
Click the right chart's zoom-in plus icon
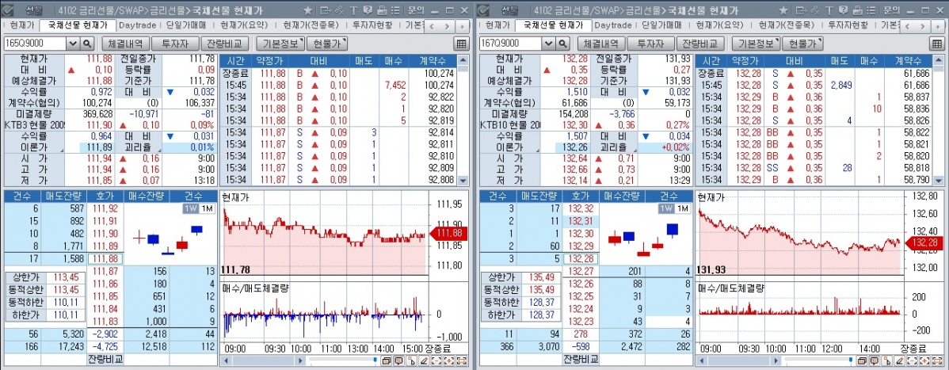924,361
